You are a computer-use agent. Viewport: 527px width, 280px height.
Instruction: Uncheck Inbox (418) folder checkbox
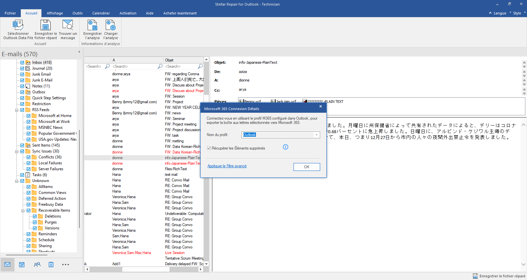(x=22, y=62)
